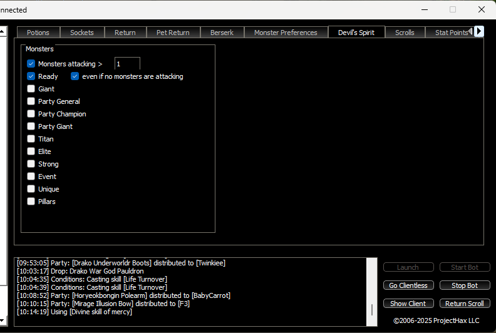Disable 'even if no monsters are attacking'
Image resolution: width=496 pixels, height=333 pixels.
pyautogui.click(x=75, y=76)
